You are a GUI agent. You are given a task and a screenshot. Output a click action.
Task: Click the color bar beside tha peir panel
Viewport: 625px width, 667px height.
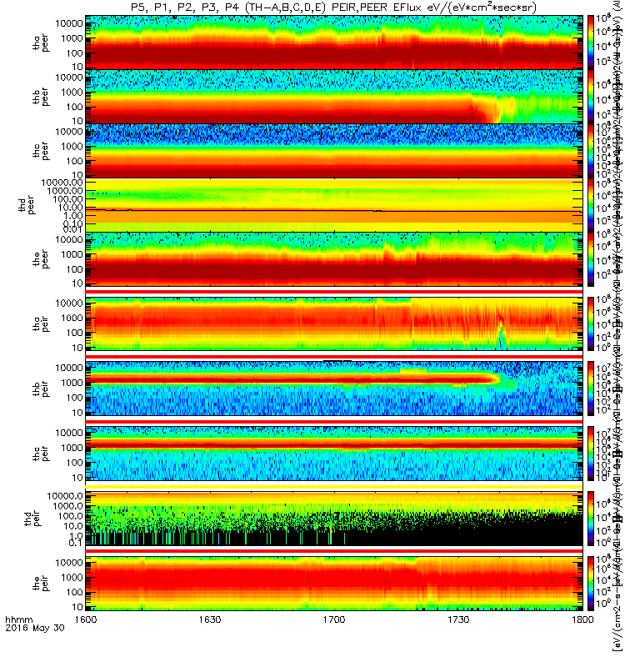pos(591,324)
